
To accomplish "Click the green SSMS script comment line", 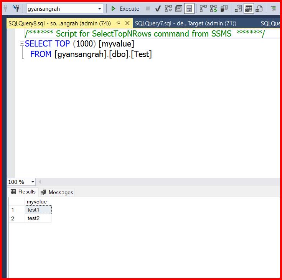I will pos(145,33).
